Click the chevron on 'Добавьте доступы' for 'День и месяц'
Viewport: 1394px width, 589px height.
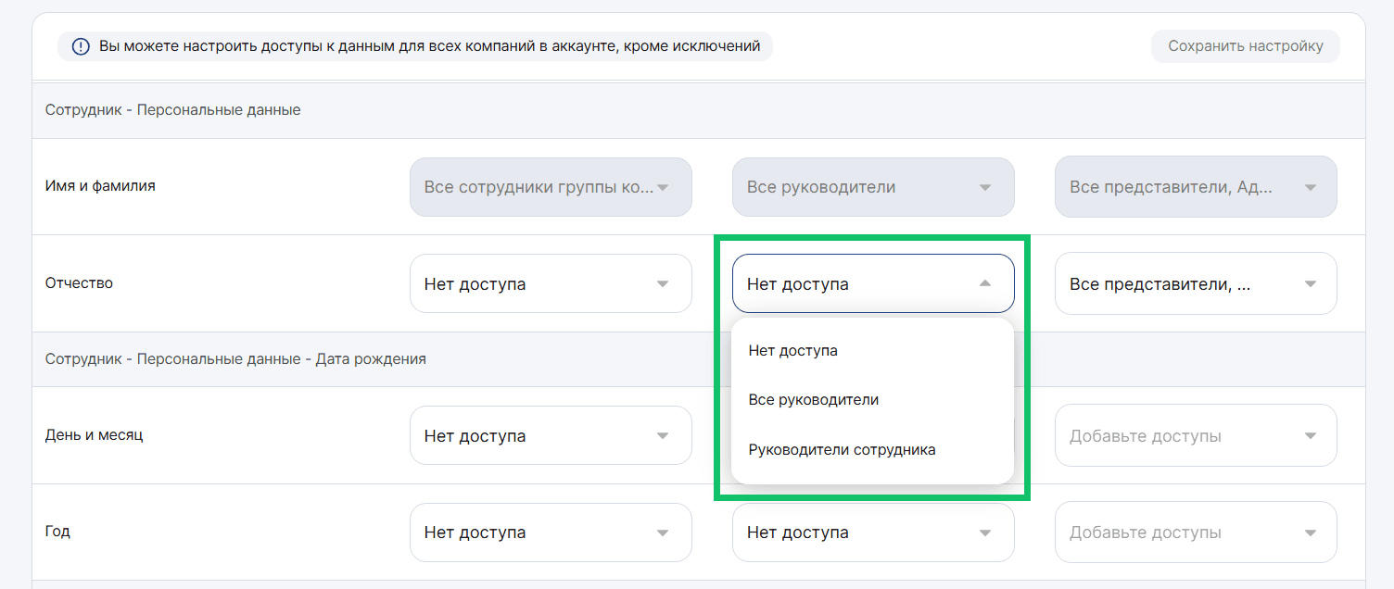(1311, 435)
